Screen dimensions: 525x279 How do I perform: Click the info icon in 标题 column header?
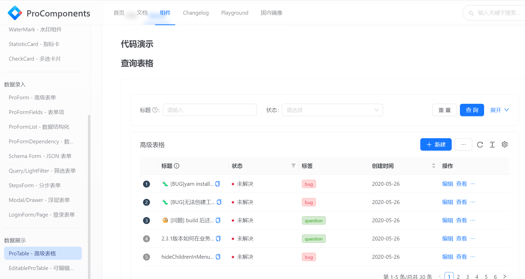click(177, 166)
